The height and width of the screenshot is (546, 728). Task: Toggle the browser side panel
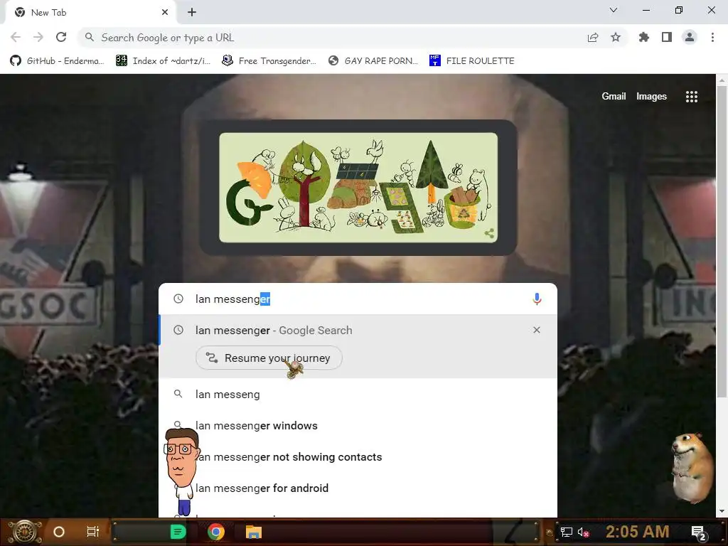[667, 38]
